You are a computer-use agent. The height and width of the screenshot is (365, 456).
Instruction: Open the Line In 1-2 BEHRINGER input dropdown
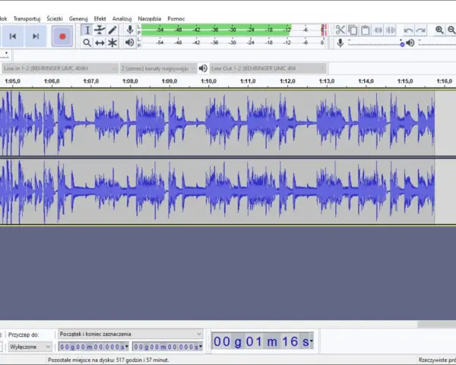pyautogui.click(x=60, y=68)
